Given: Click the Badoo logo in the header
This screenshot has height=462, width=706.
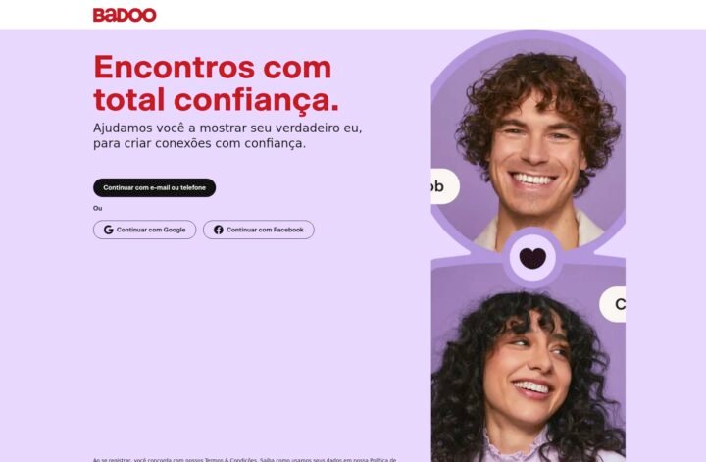Looking at the screenshot, I should 125,15.
